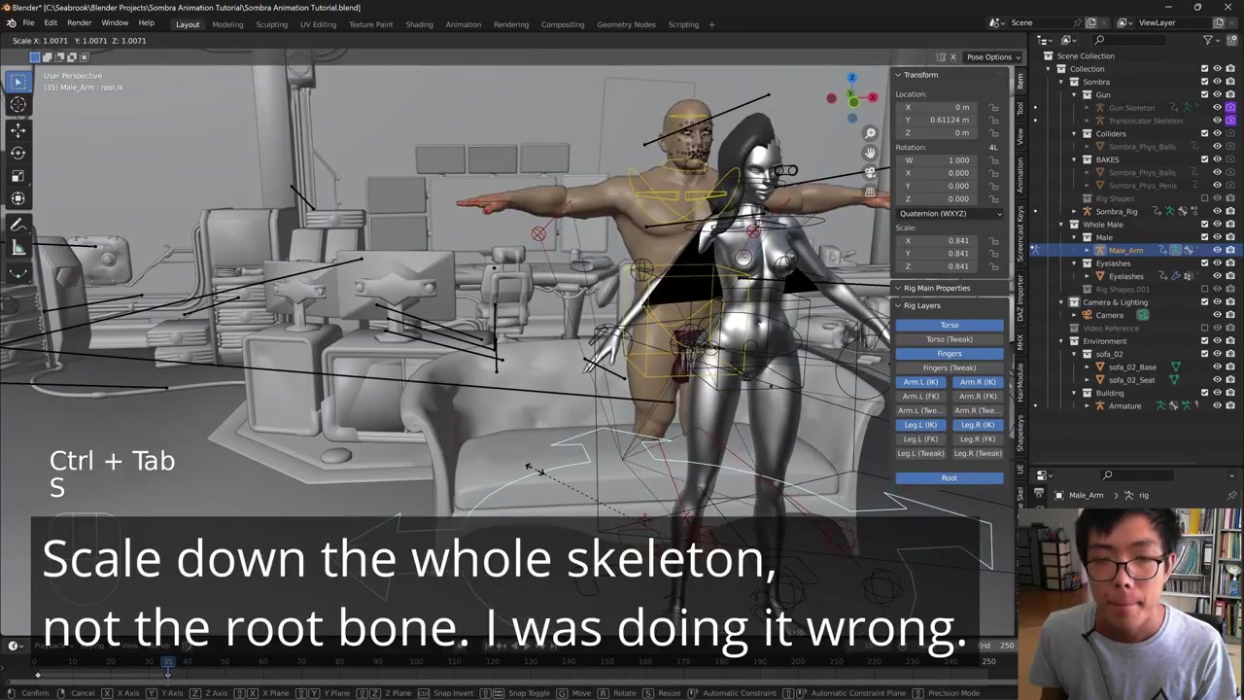Toggle the lock for Location Y
1244x700 pixels.
pyautogui.click(x=993, y=120)
